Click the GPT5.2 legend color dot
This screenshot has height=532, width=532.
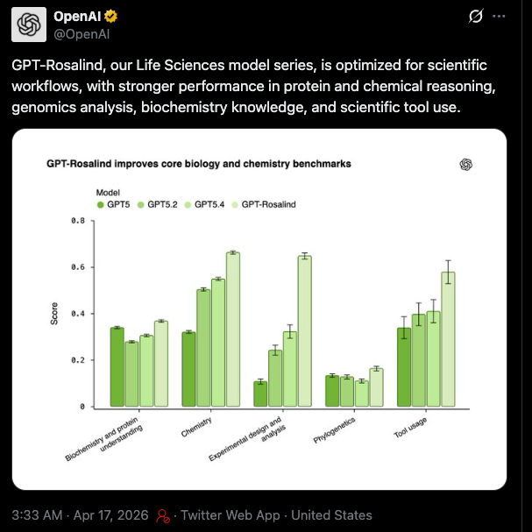[x=141, y=204]
